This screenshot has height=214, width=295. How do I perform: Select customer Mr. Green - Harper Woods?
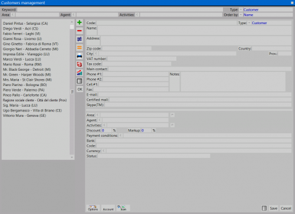coord(27,74)
